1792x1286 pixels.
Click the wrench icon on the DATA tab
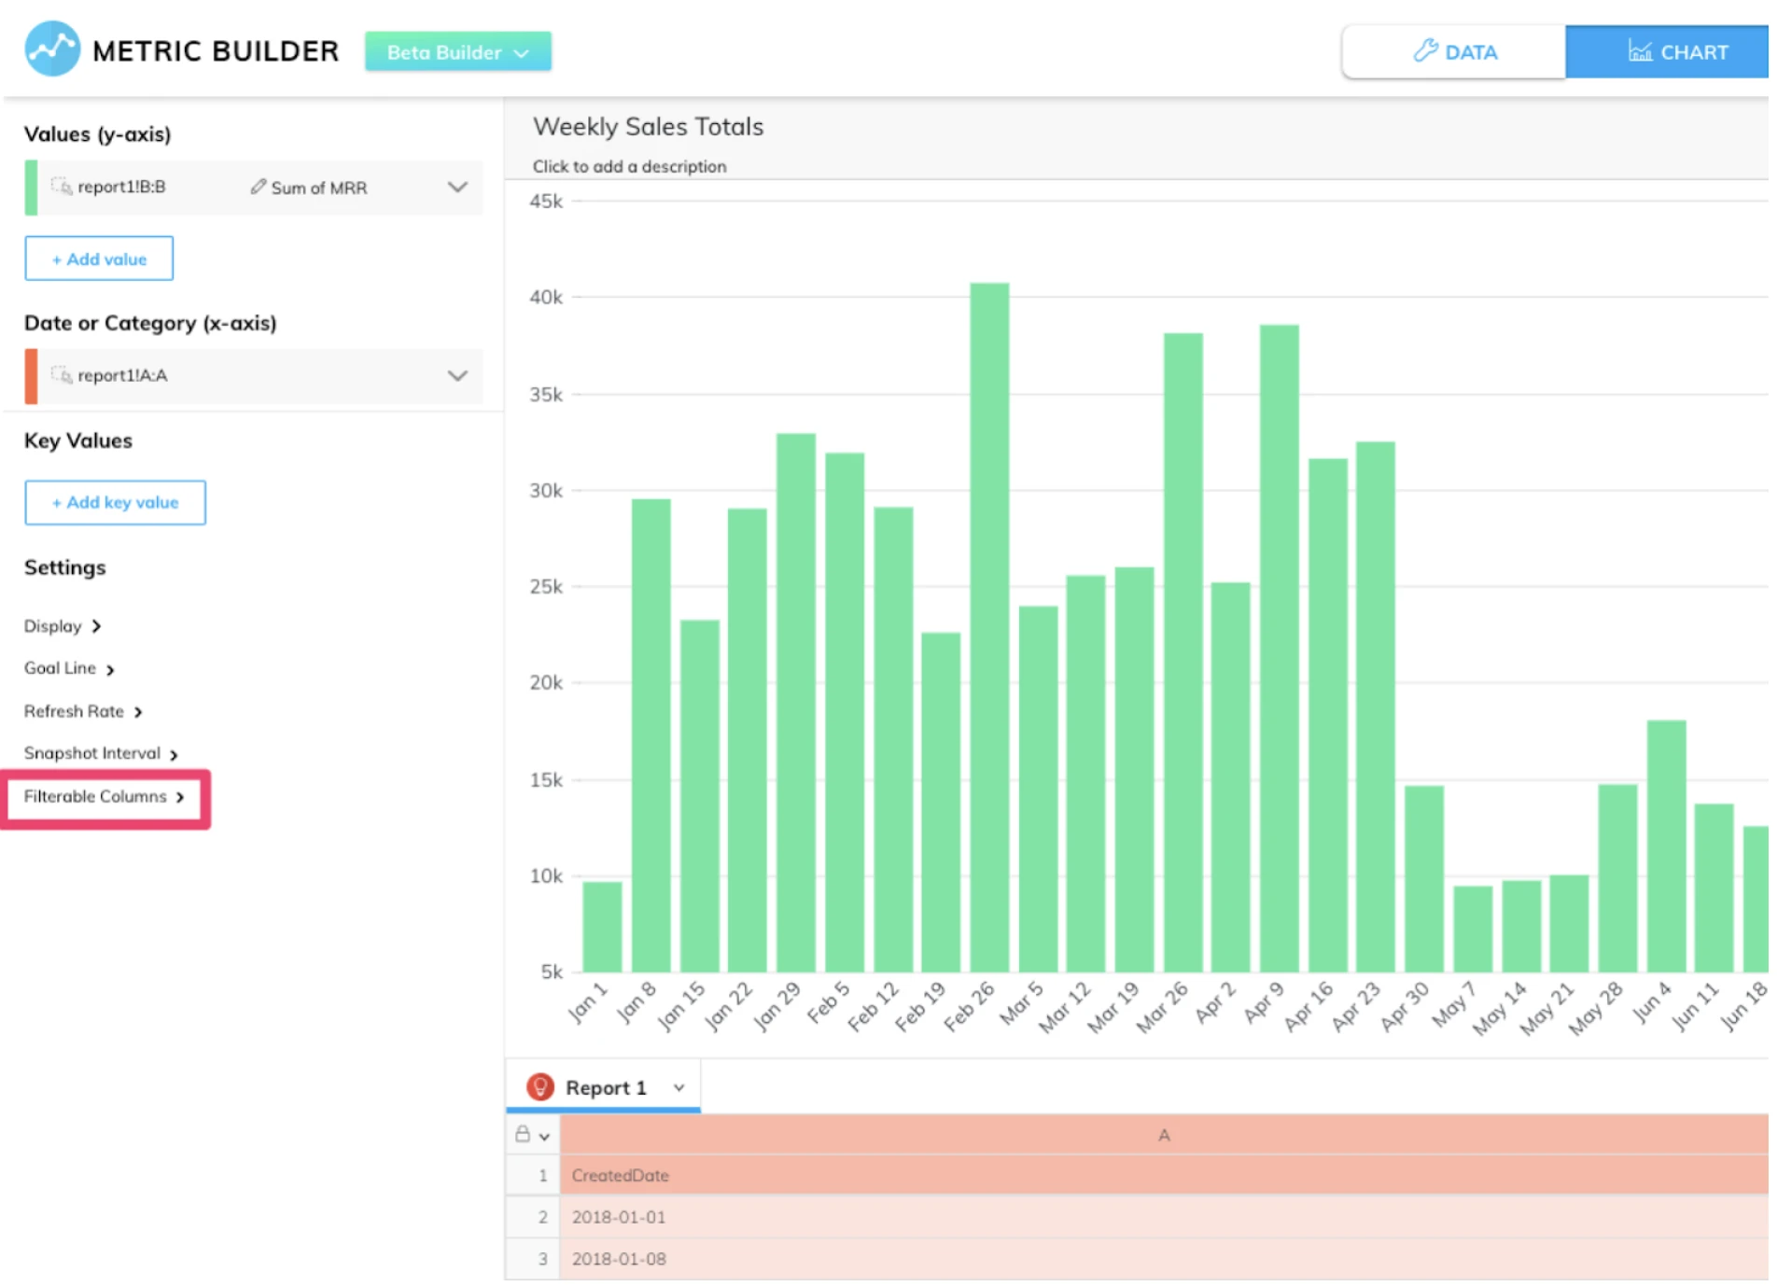[1425, 51]
